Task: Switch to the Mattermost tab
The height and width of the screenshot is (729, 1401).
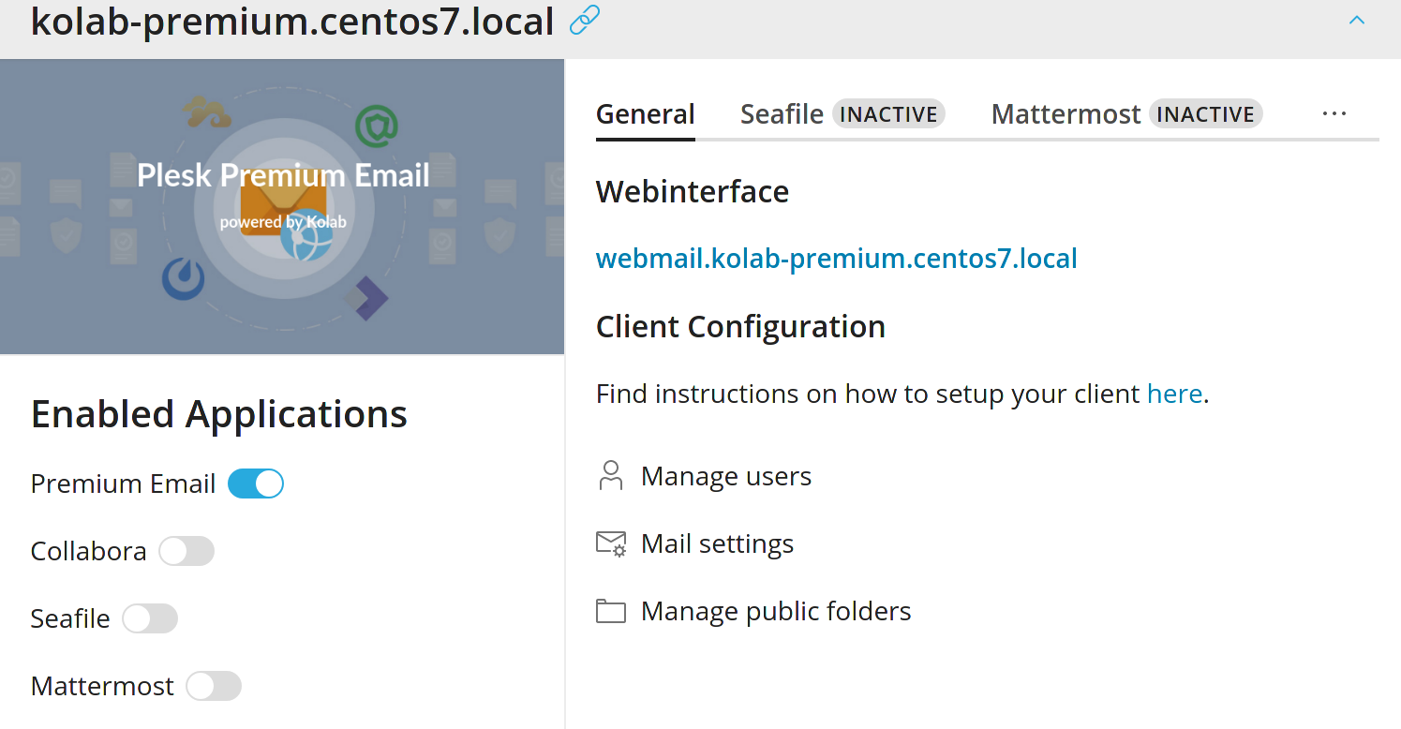Action: pos(1066,114)
